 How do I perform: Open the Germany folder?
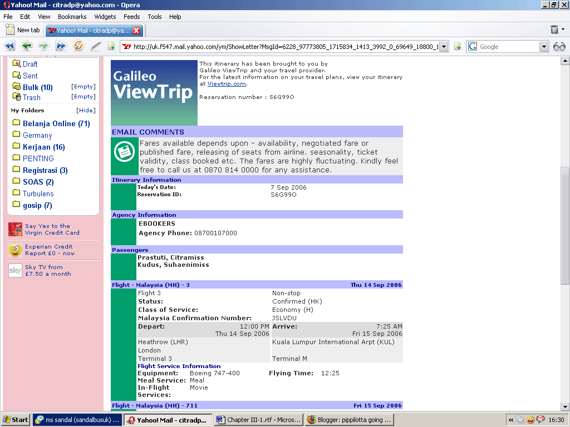(x=37, y=136)
